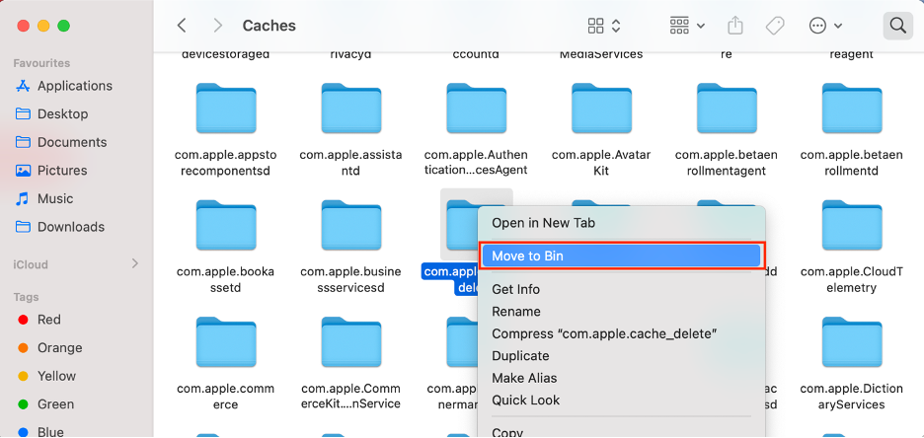924x438 pixels.
Task: Click the Favourites sidebar heading
Action: coord(41,63)
